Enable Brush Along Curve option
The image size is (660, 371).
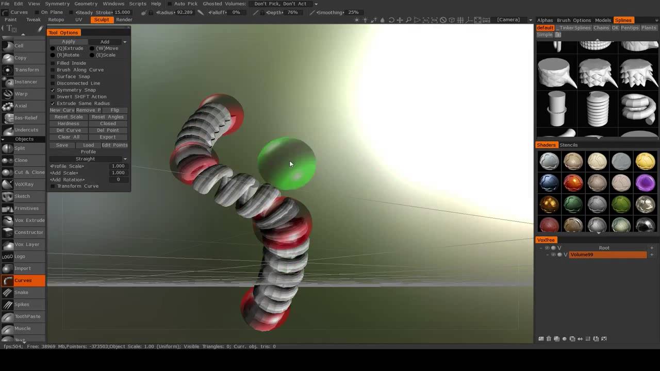pos(53,70)
